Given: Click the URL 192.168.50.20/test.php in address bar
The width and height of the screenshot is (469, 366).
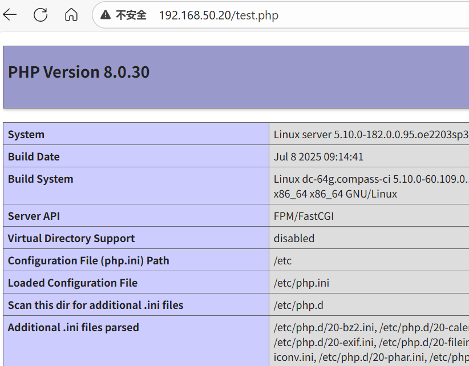Looking at the screenshot, I should [219, 15].
